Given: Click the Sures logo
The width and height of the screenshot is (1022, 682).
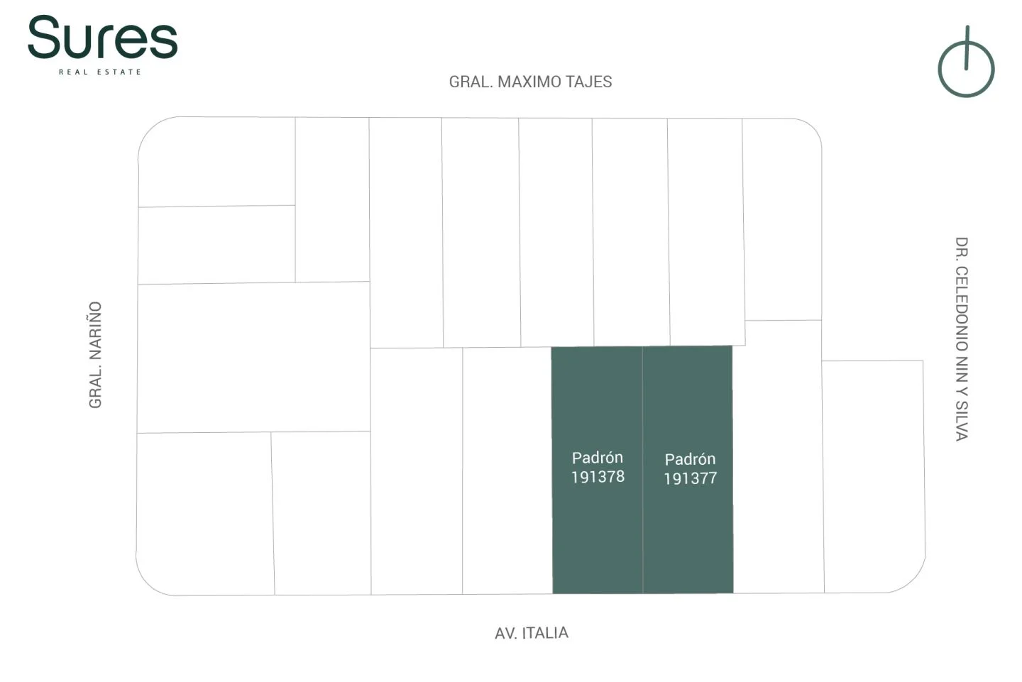Looking at the screenshot, I should (x=103, y=39).
